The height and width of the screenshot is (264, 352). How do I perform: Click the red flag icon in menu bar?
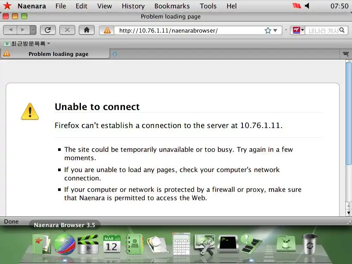297,6
